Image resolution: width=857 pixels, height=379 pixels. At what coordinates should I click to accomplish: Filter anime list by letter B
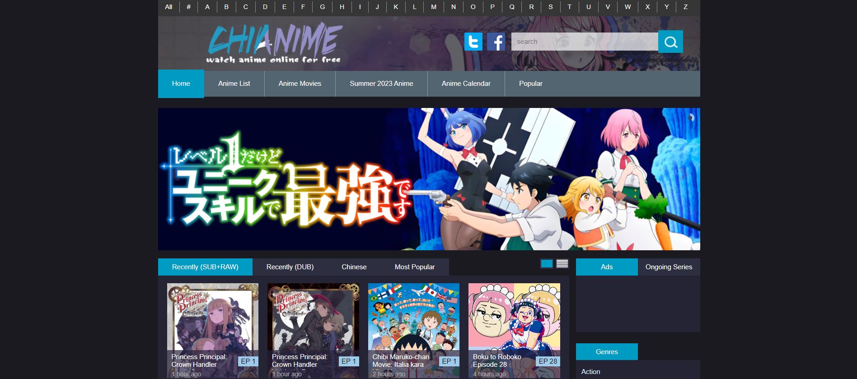(x=226, y=7)
